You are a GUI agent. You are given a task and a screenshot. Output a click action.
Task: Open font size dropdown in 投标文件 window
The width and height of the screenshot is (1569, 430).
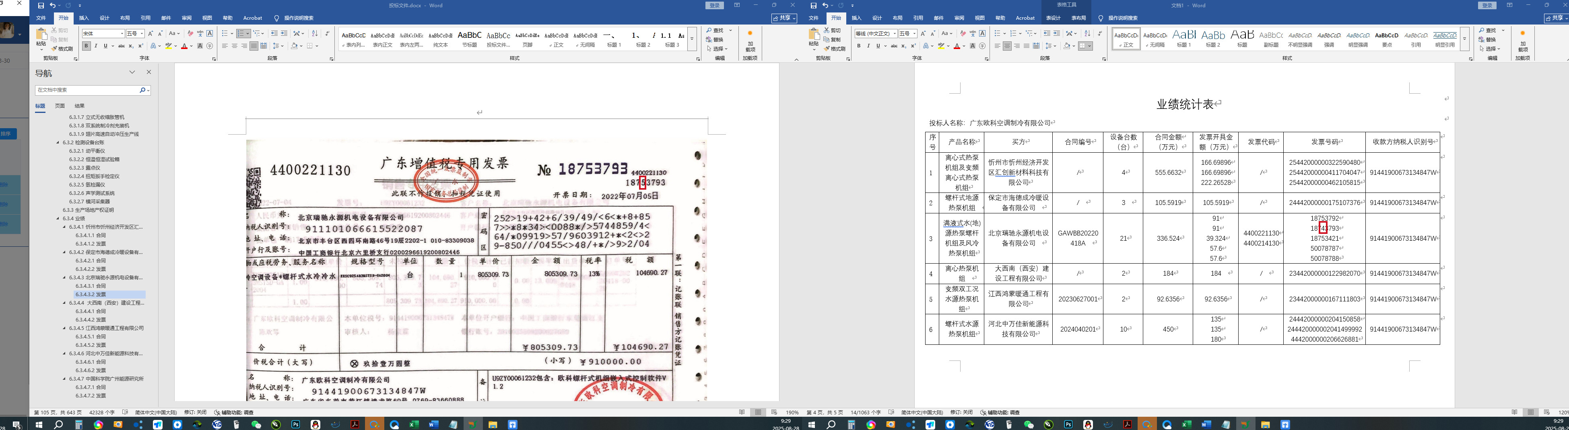142,33
